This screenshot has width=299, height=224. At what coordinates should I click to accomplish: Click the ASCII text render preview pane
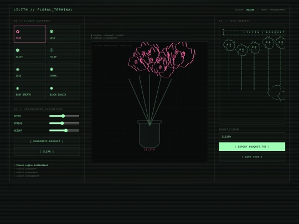pos(252,73)
